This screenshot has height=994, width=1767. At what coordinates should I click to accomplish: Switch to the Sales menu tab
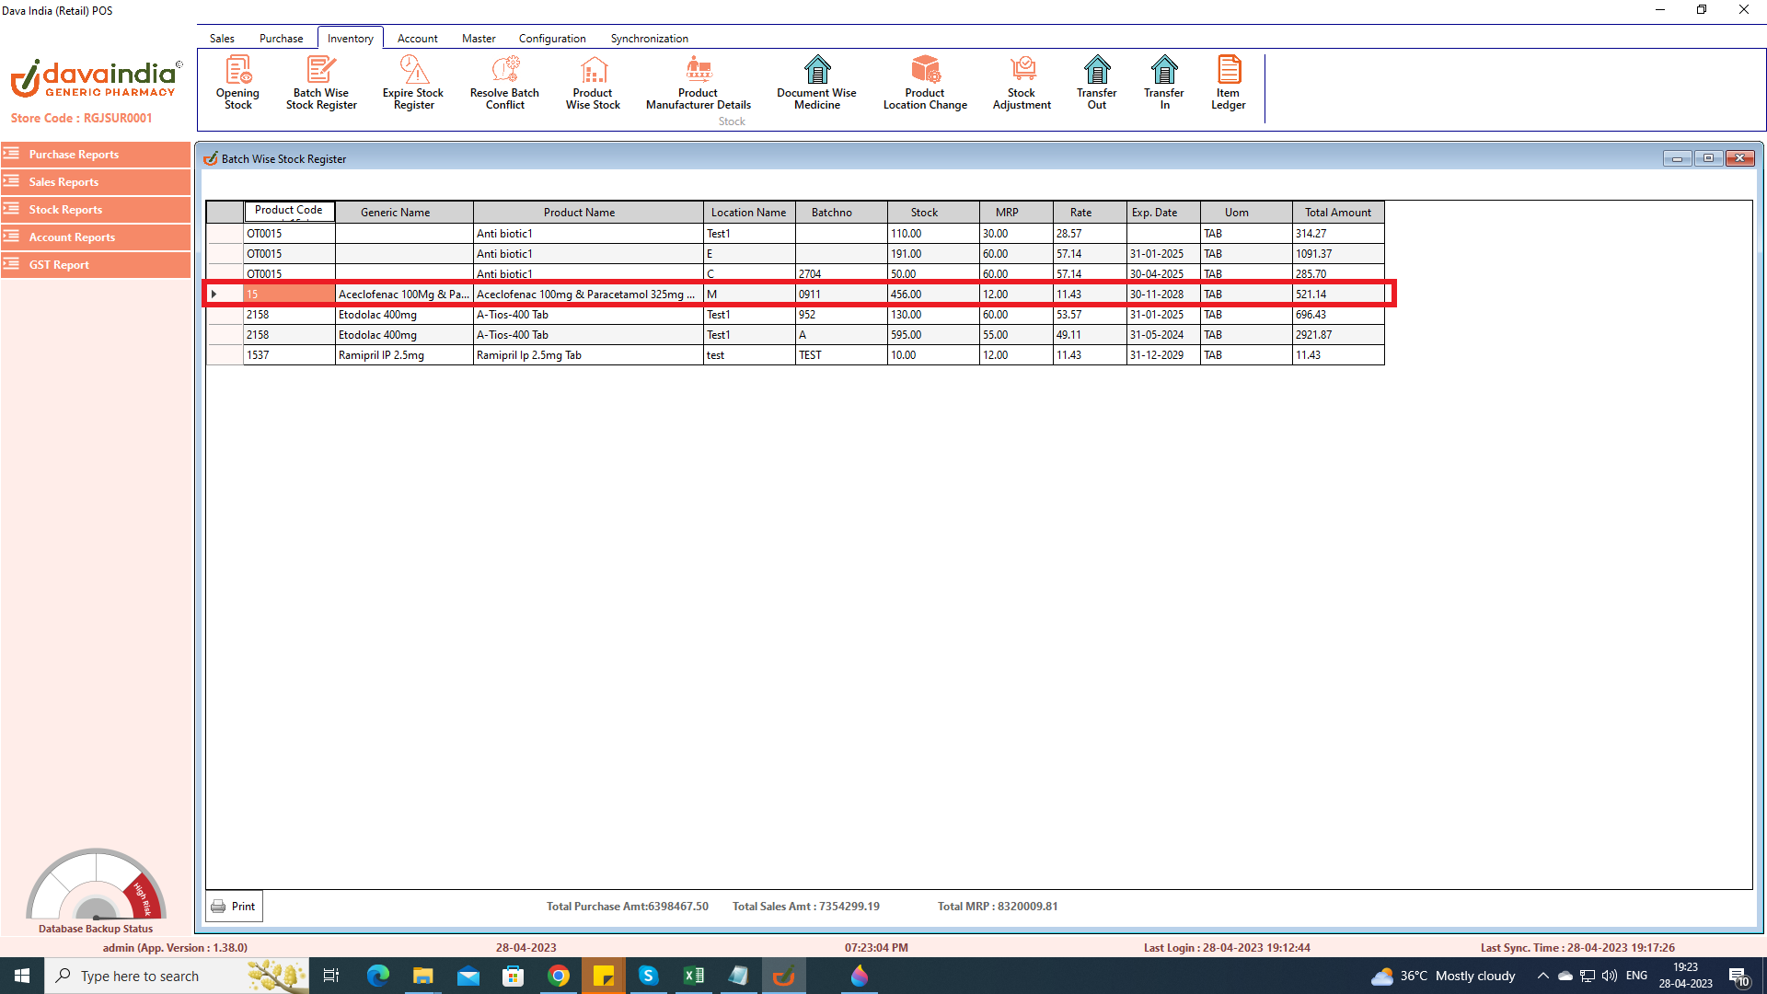pyautogui.click(x=222, y=39)
